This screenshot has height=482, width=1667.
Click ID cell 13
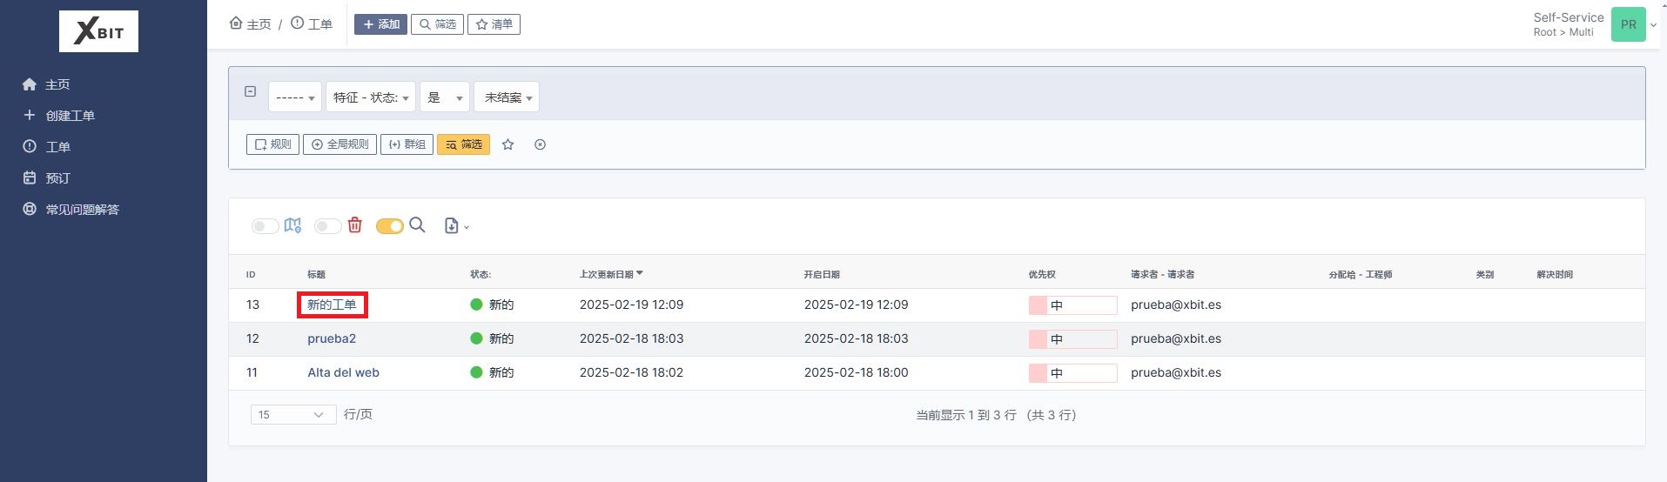coord(252,305)
